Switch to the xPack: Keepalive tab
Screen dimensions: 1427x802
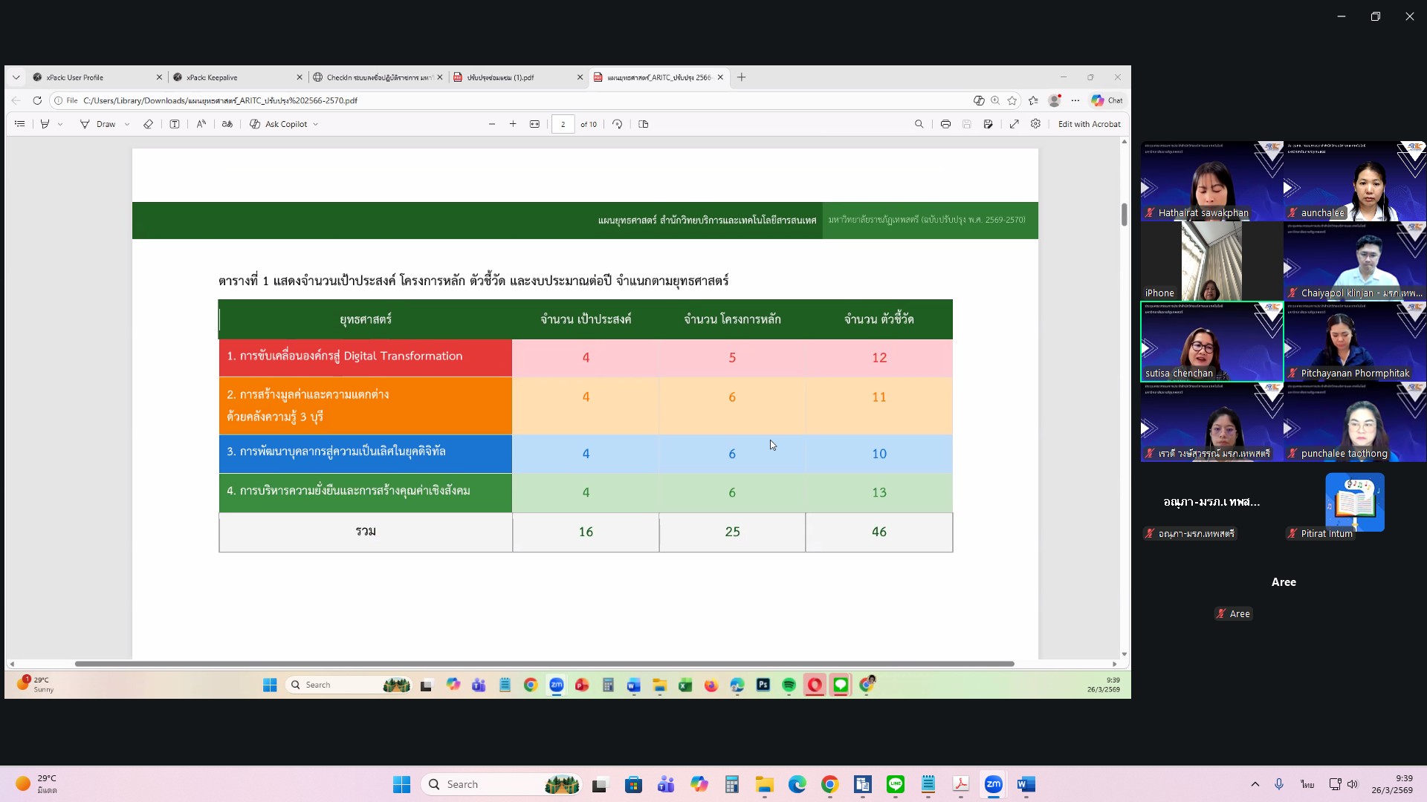click(x=212, y=77)
